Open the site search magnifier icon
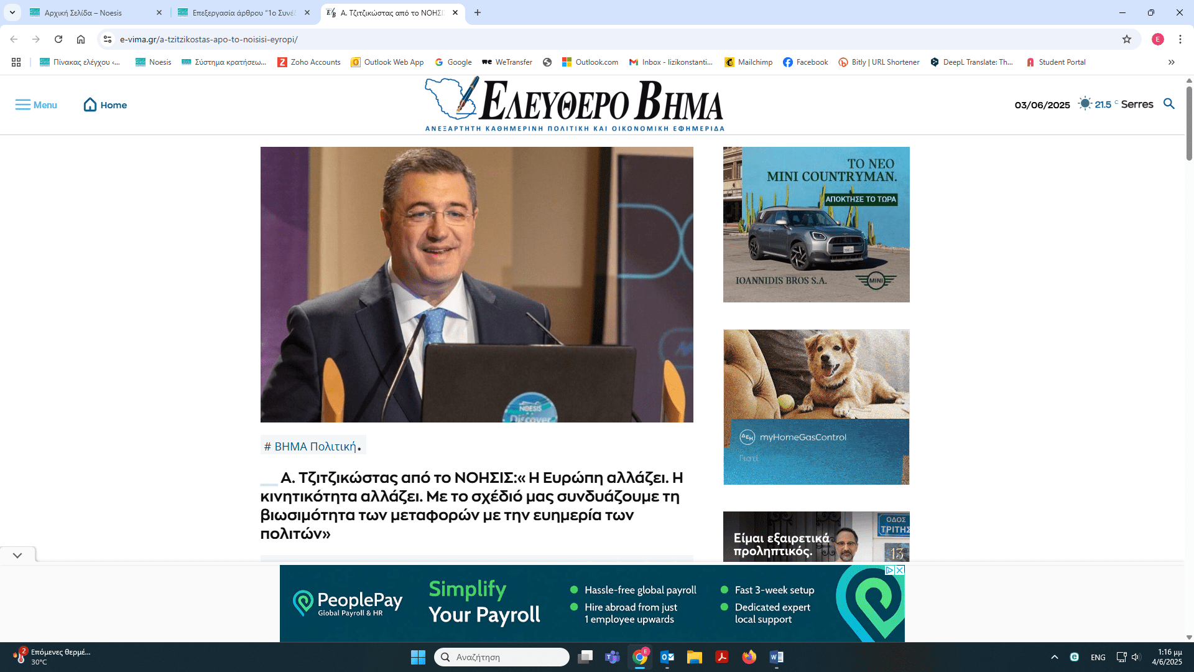Viewport: 1194px width, 672px height. point(1169,104)
